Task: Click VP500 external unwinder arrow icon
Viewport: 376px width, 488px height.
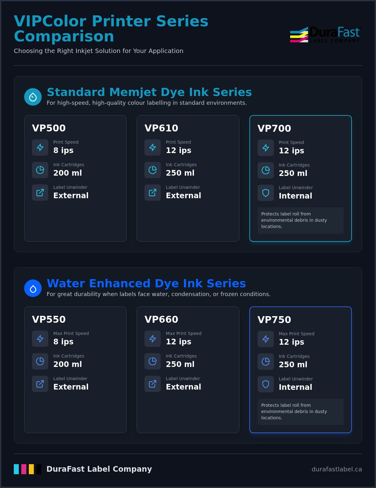Action: tap(40, 193)
